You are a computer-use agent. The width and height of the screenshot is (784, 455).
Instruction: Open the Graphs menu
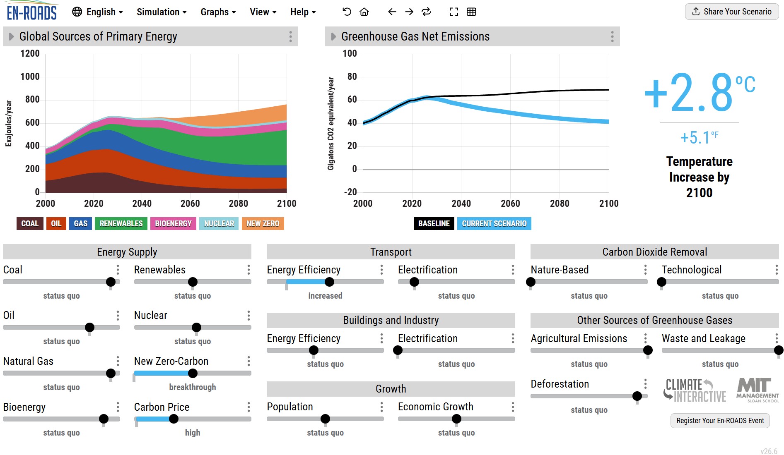218,12
